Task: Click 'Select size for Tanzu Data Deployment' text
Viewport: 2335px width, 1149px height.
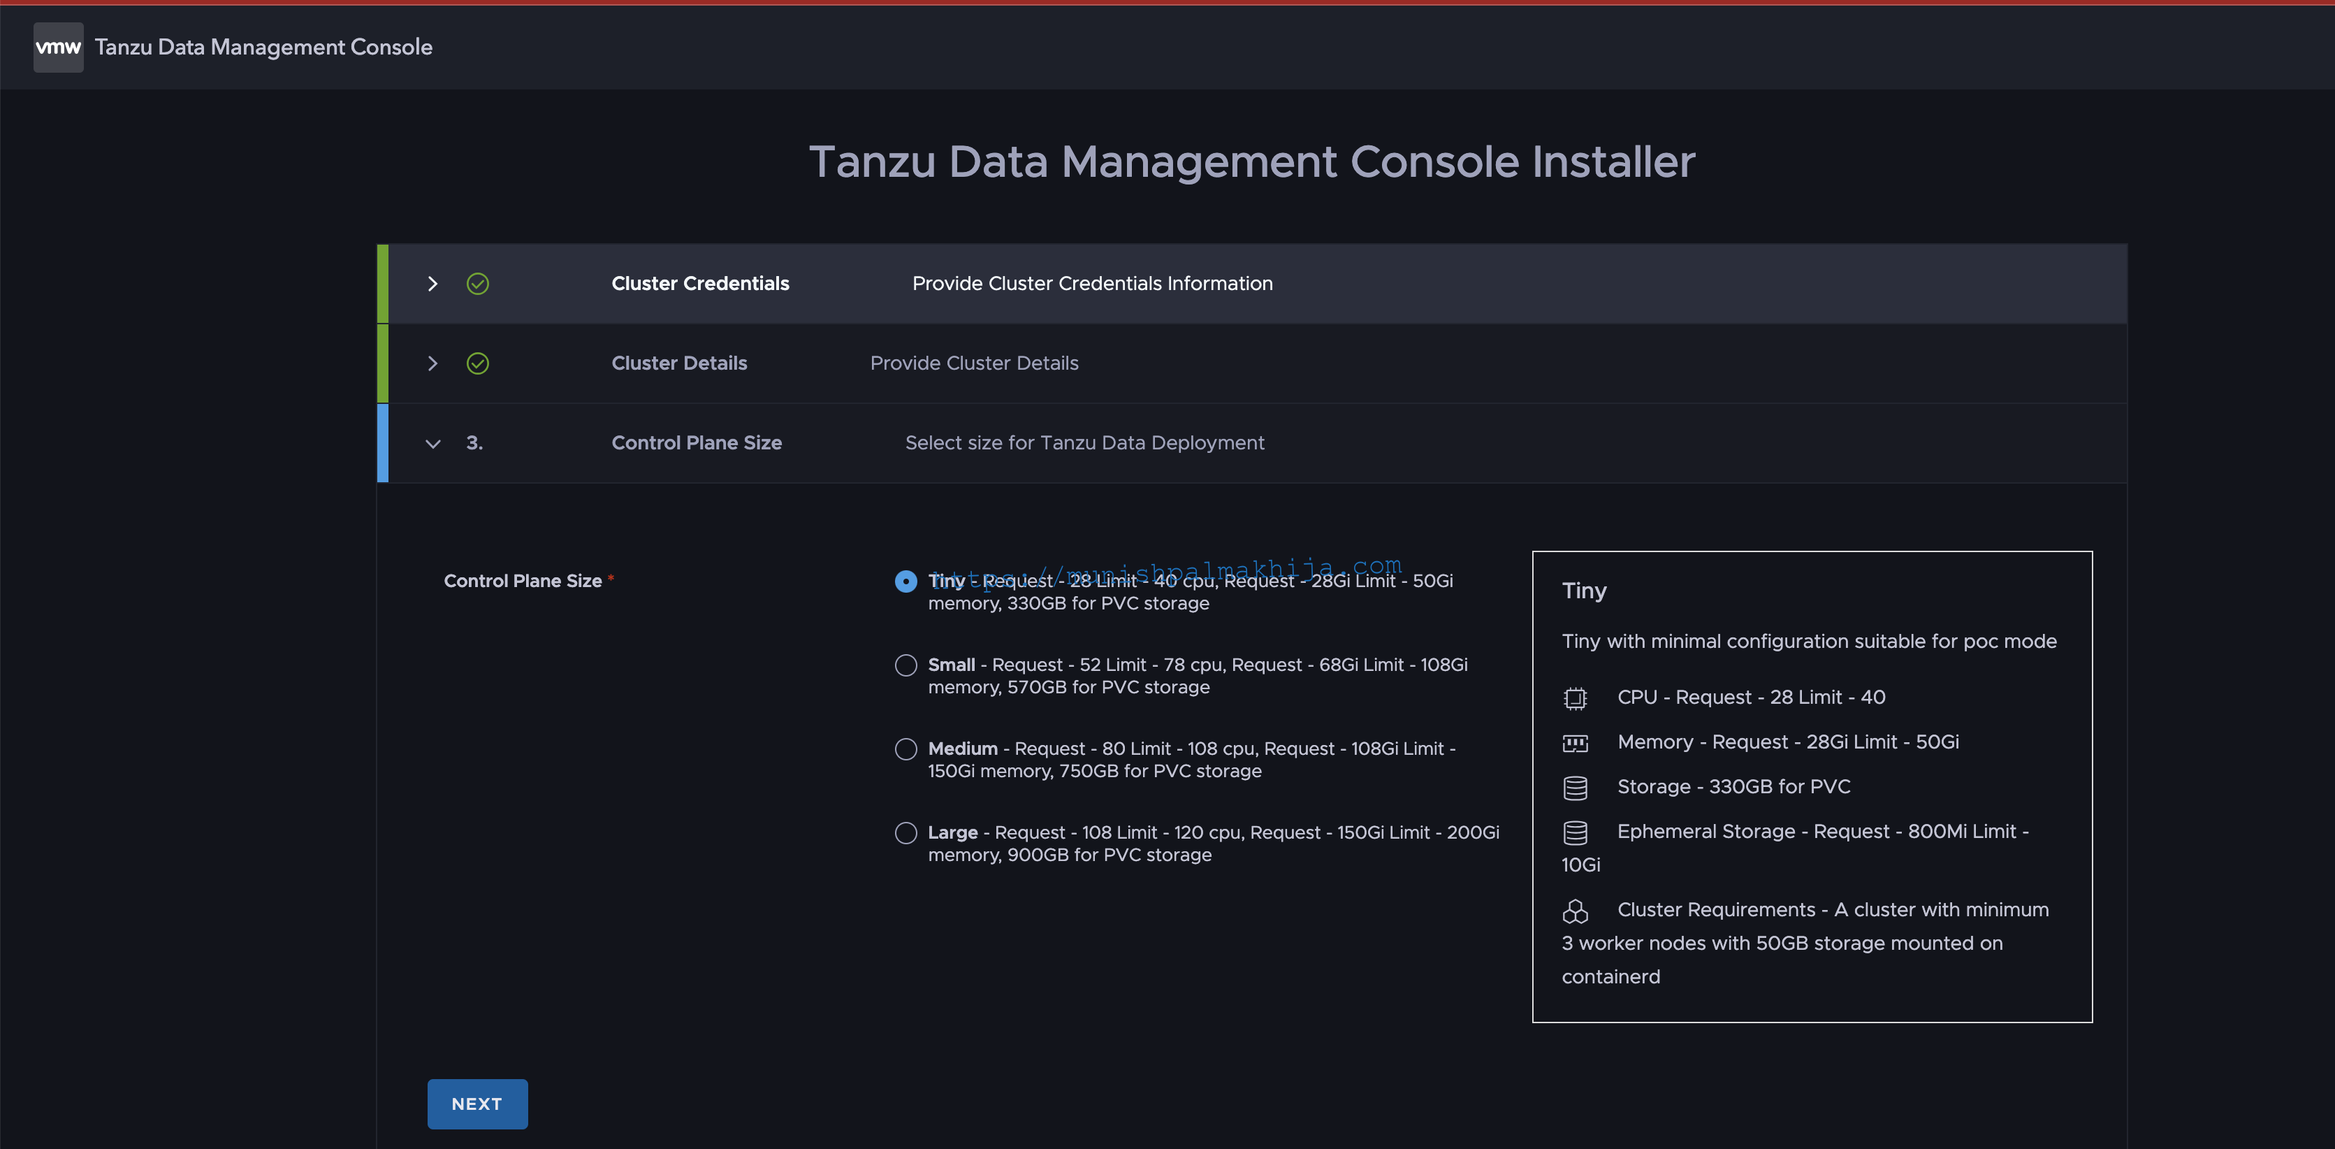Action: tap(1084, 444)
